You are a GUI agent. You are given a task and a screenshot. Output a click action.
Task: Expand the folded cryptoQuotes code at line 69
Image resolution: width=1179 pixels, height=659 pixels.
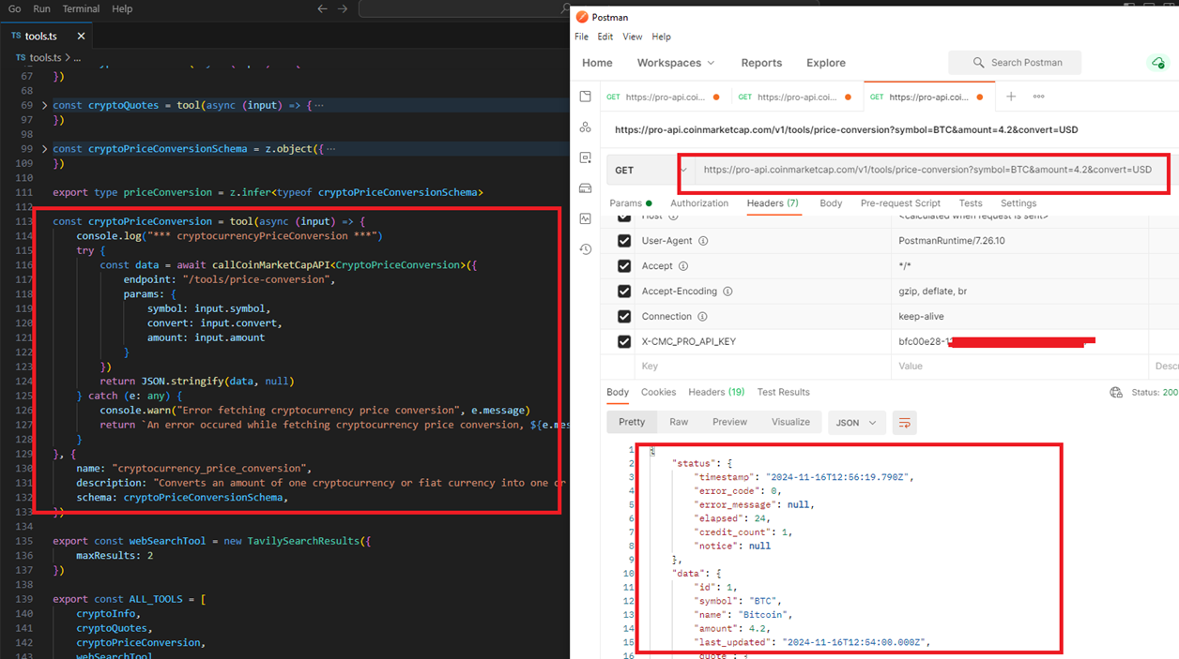44,105
